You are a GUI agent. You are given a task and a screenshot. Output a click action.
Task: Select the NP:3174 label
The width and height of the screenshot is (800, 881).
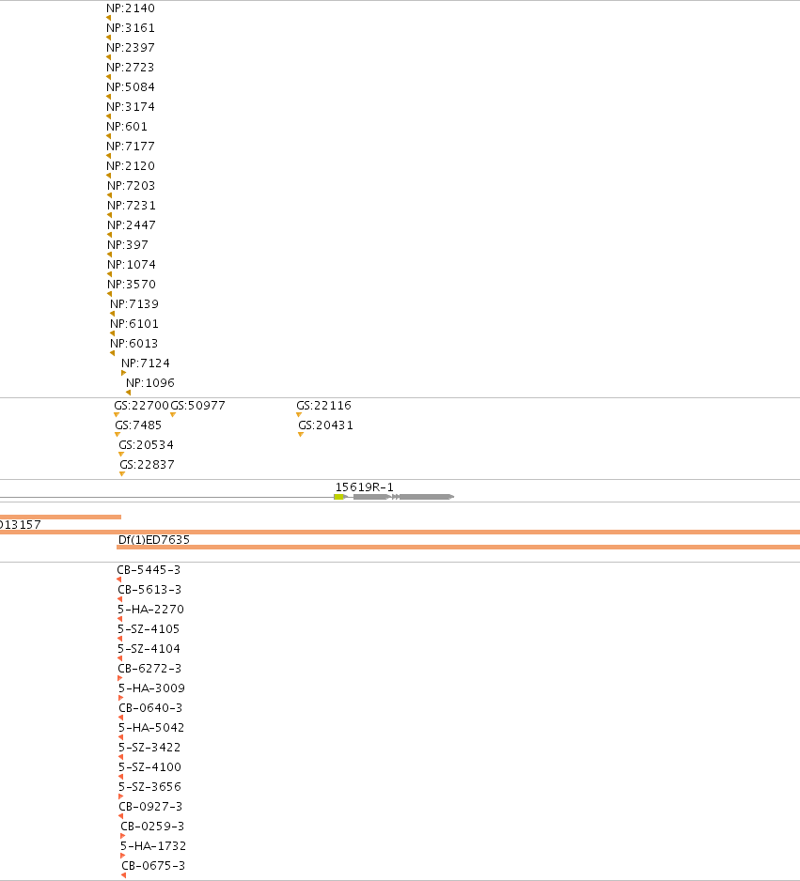click(x=131, y=106)
